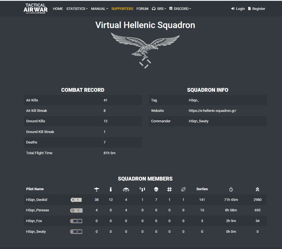Click the hash symbol column icon
Viewport: 282px width, 249px height.
coord(169,189)
